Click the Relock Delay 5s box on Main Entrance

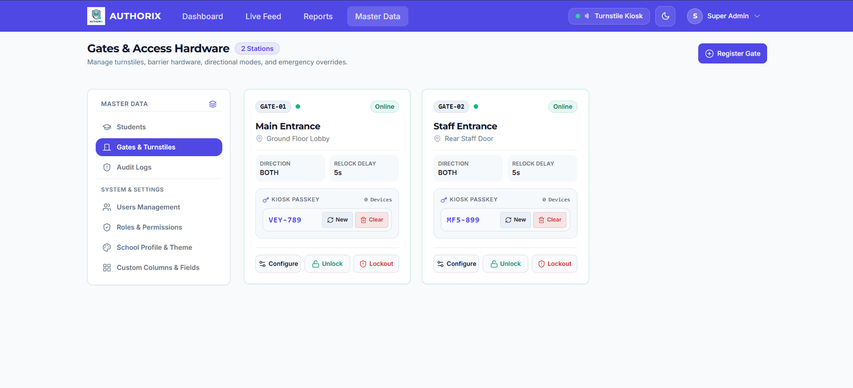pos(364,168)
